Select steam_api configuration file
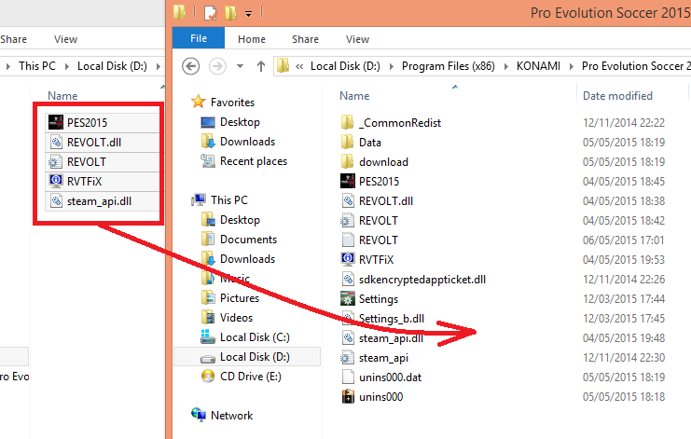The width and height of the screenshot is (691, 439). coord(375,358)
